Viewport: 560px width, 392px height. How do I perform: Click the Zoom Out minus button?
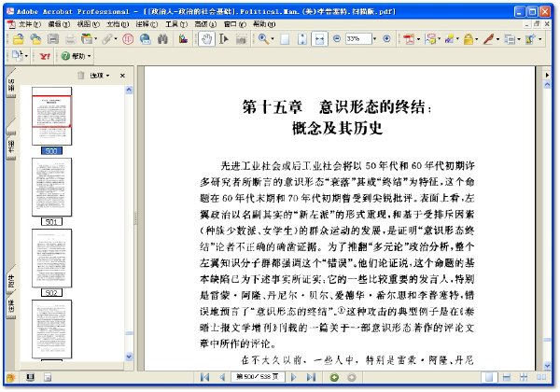point(336,38)
